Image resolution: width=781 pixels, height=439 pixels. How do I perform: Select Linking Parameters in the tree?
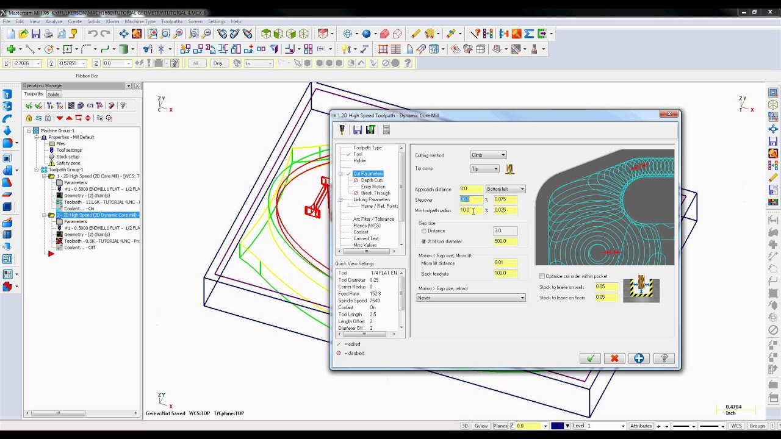coord(372,199)
